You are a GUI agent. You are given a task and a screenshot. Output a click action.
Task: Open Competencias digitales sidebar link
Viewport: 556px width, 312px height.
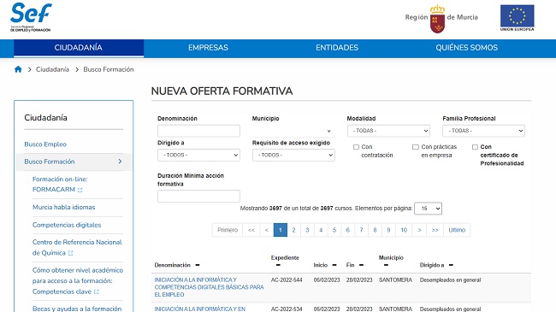[67, 225]
